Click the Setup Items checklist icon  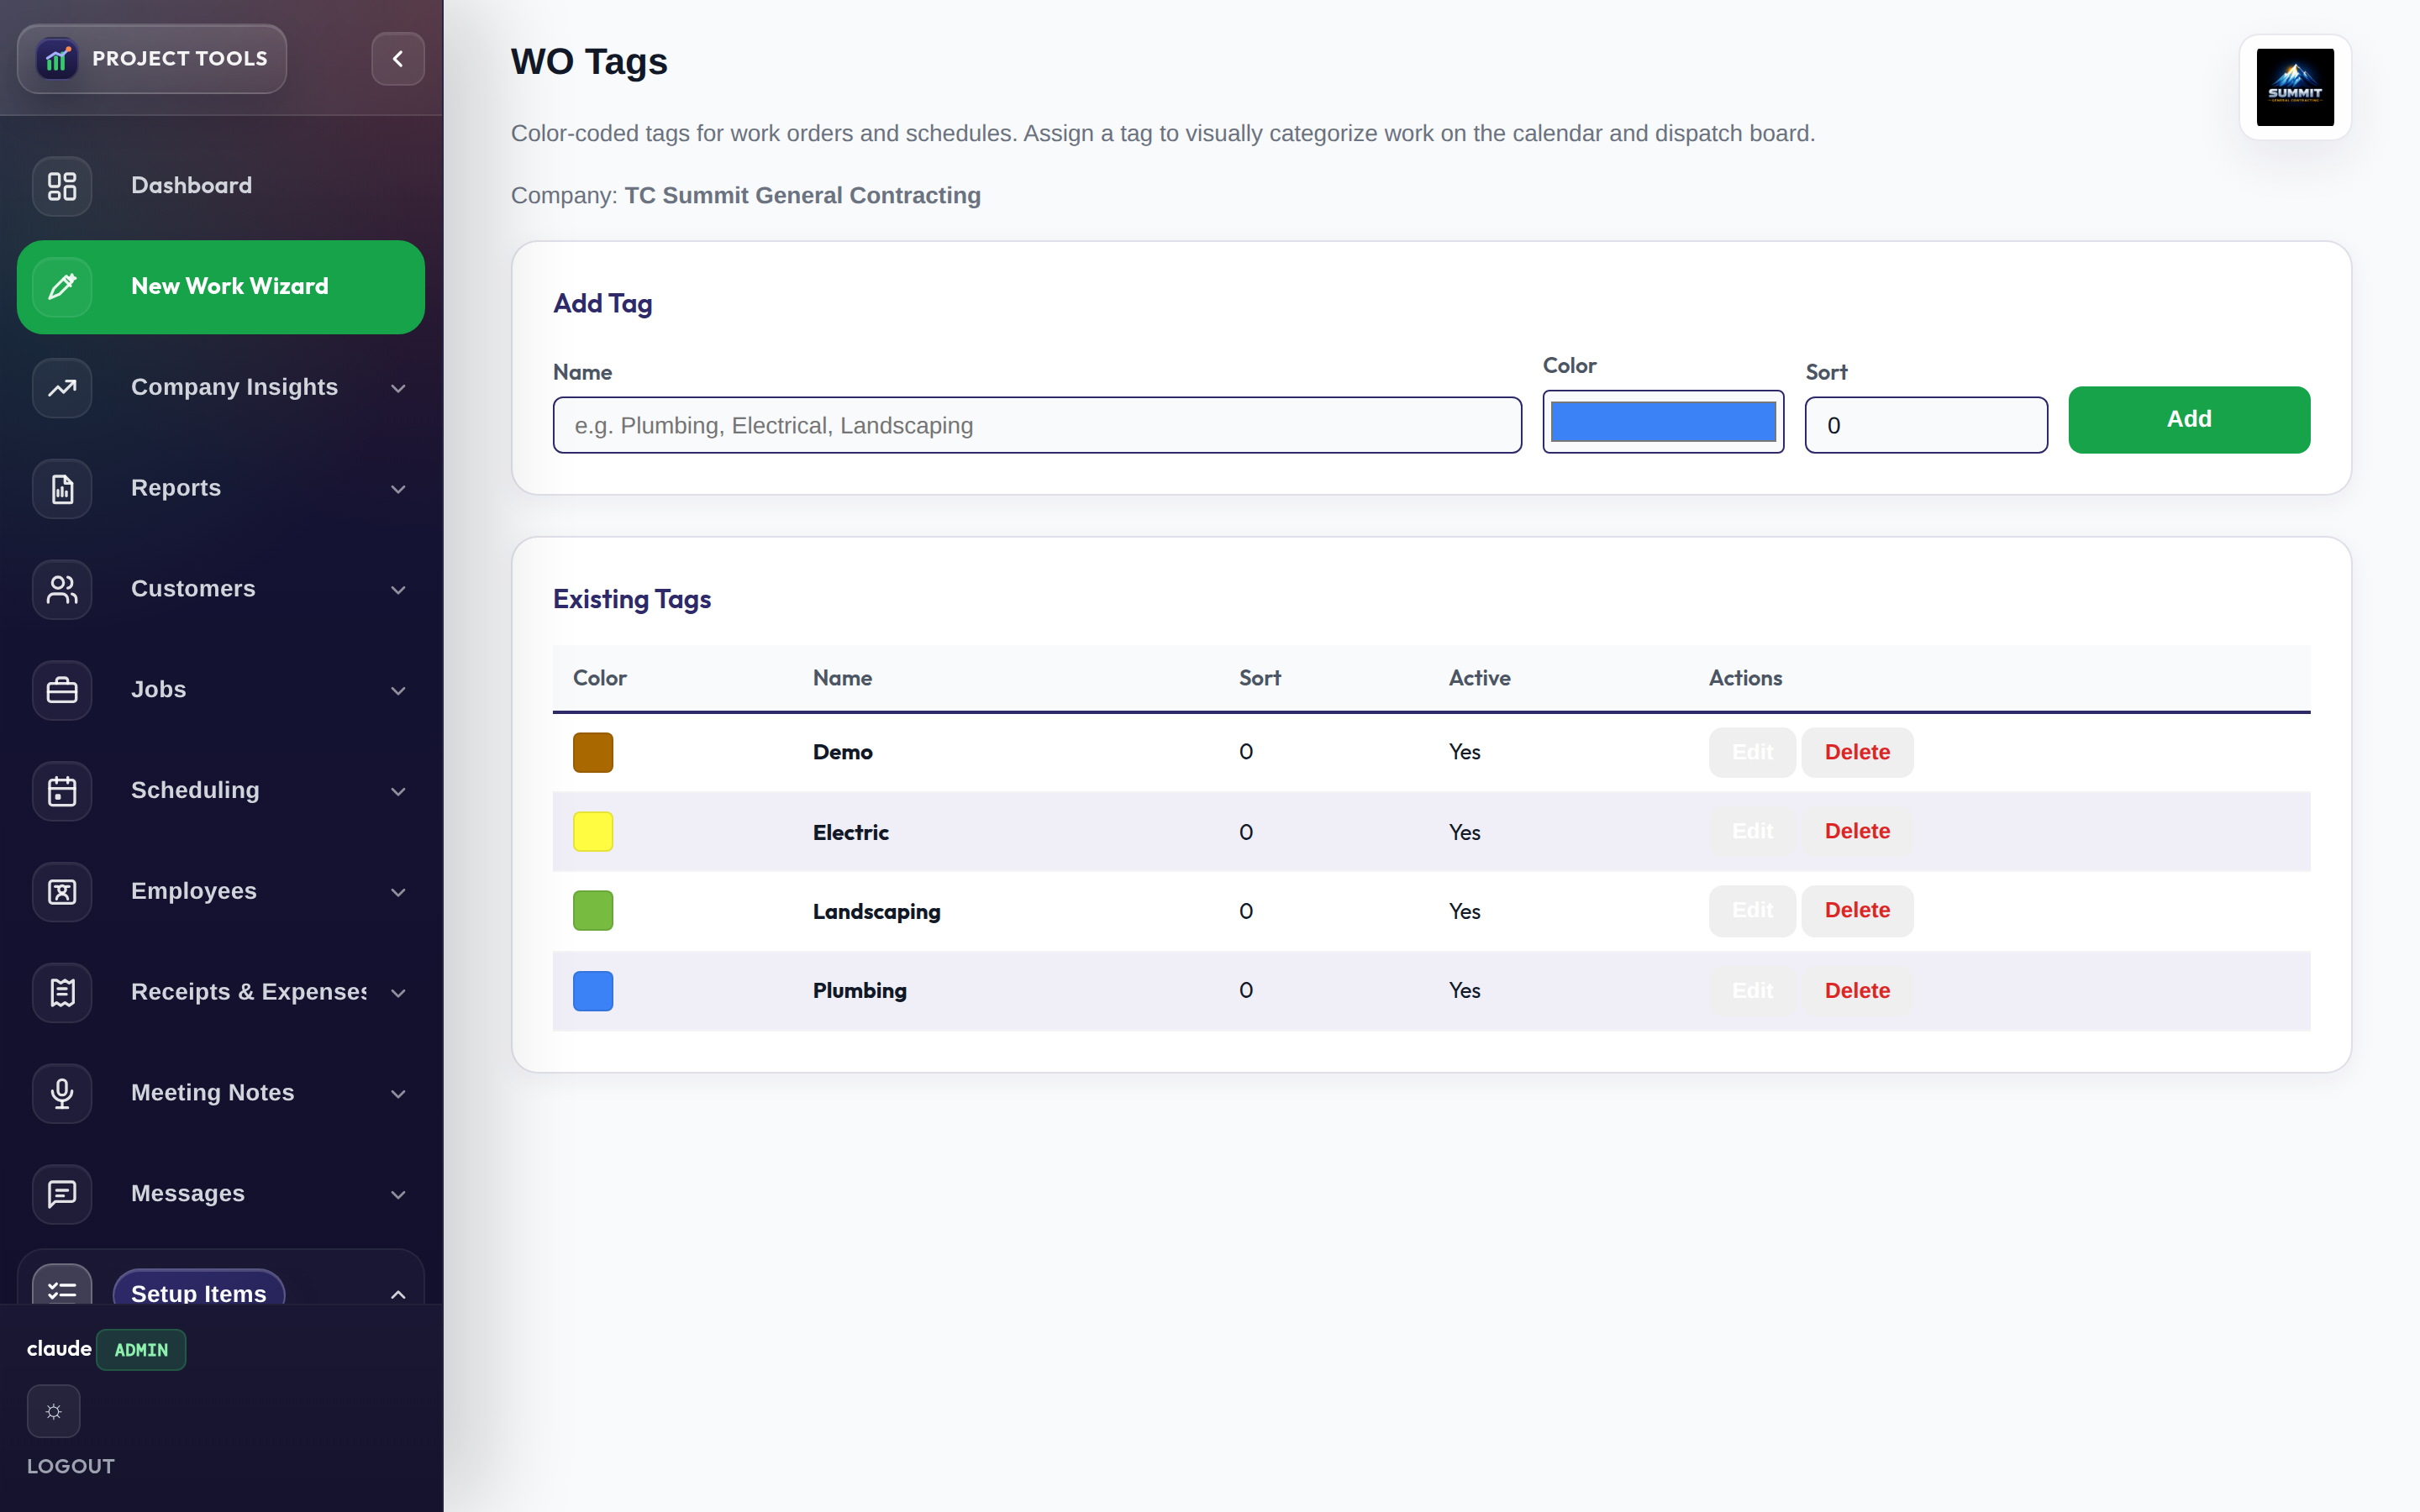pyautogui.click(x=62, y=1286)
